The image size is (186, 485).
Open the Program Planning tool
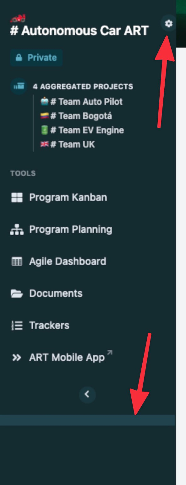71,230
